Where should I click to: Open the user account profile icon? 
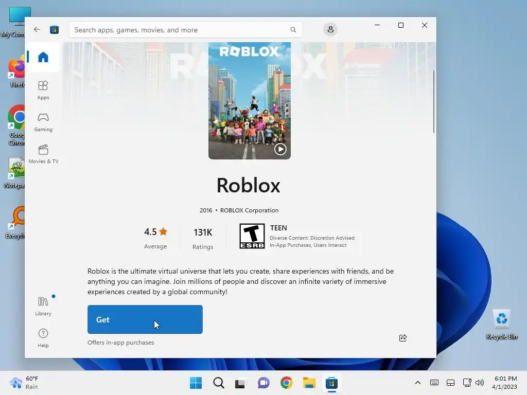click(330, 29)
